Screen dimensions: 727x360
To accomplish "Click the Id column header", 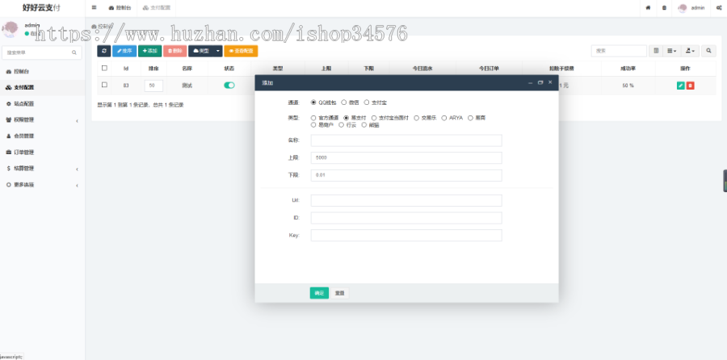I will [x=126, y=69].
